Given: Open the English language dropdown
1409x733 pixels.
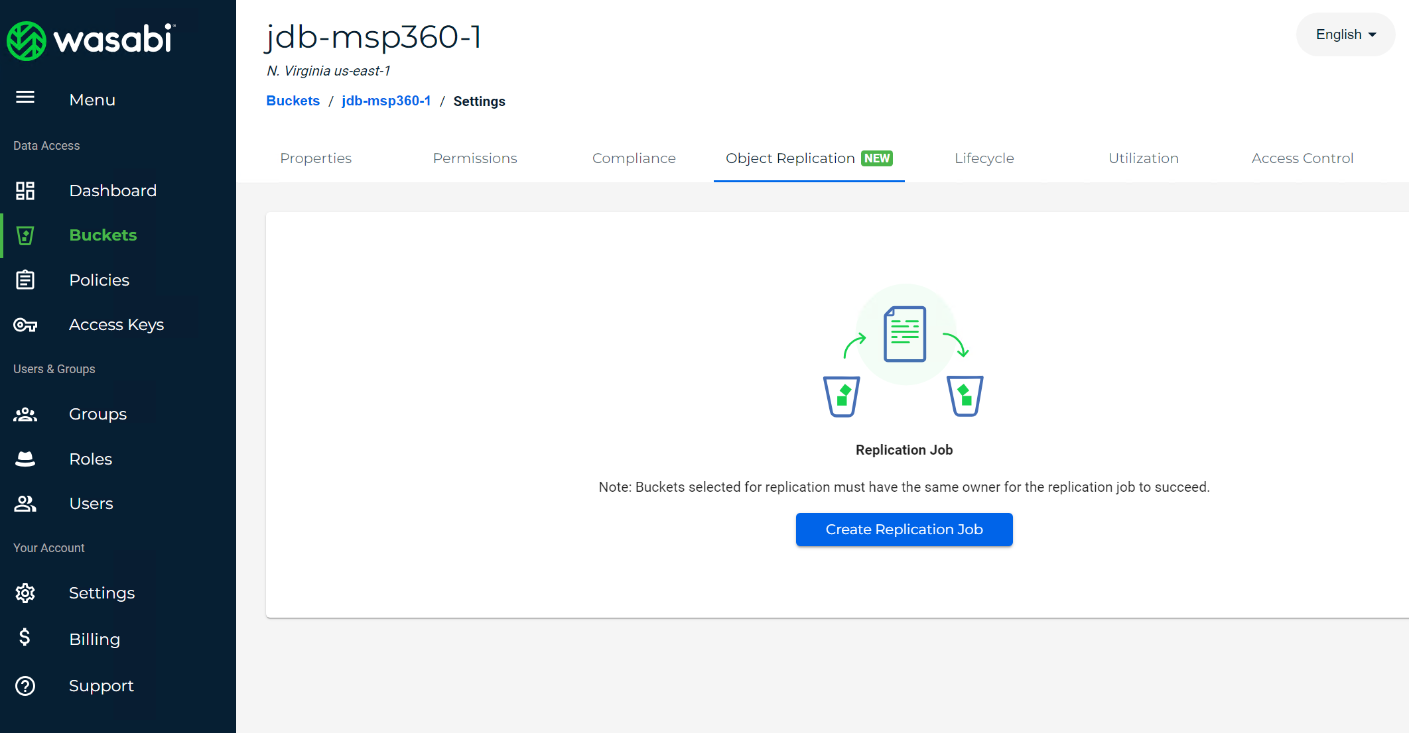Looking at the screenshot, I should click(x=1345, y=34).
